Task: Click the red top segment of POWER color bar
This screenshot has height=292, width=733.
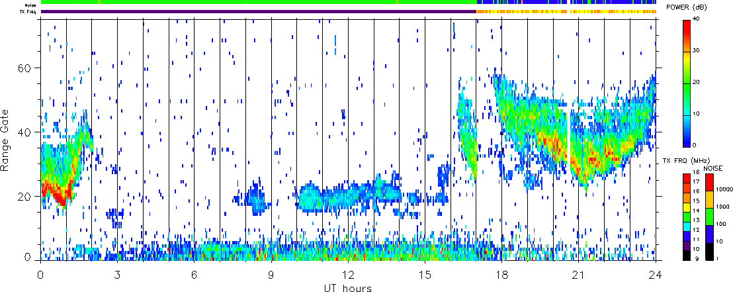Action: click(x=687, y=28)
